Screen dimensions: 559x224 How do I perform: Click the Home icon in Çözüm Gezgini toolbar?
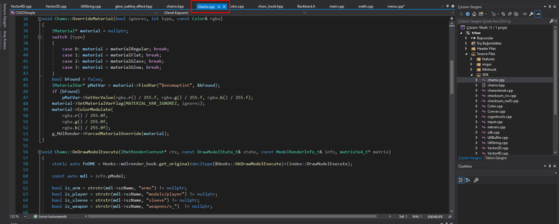[x=474, y=14]
